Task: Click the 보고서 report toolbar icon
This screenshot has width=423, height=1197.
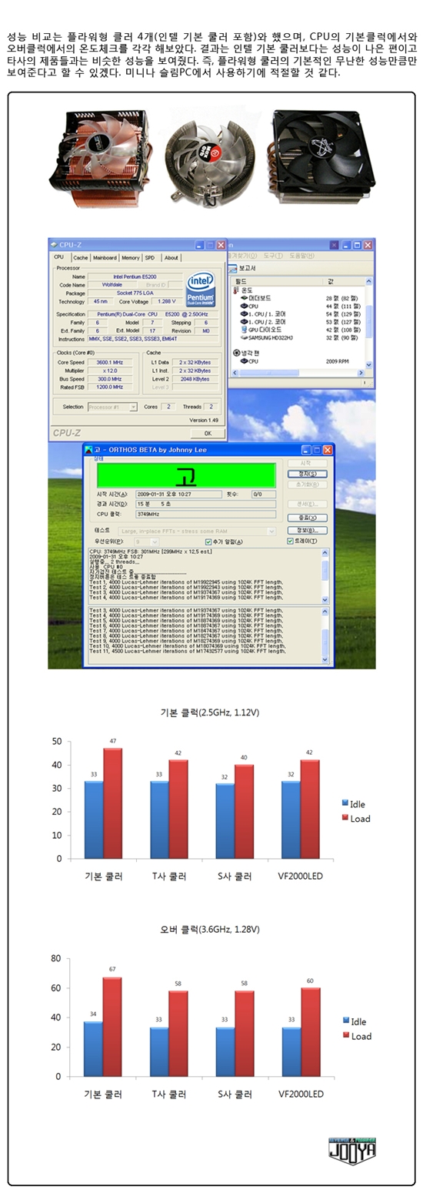Action: click(233, 268)
